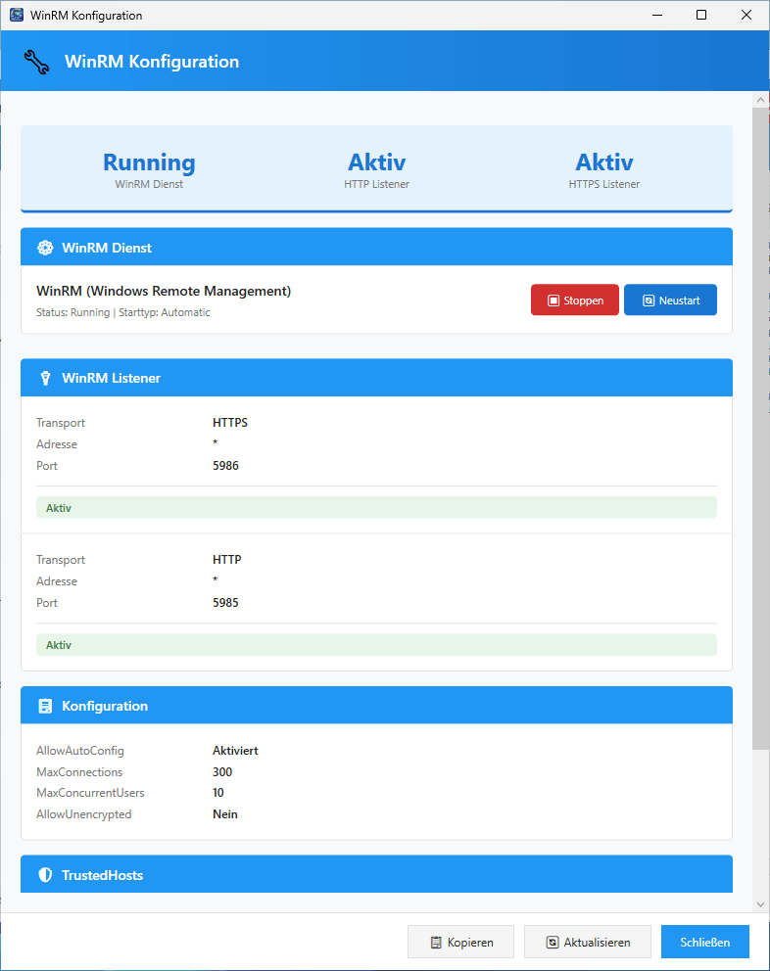Click the AllowUnencrypted label
The width and height of the screenshot is (770, 971).
83,814
